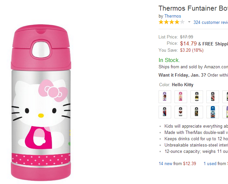Click the green In Stock status text
The height and width of the screenshot is (184, 228).
point(169,60)
